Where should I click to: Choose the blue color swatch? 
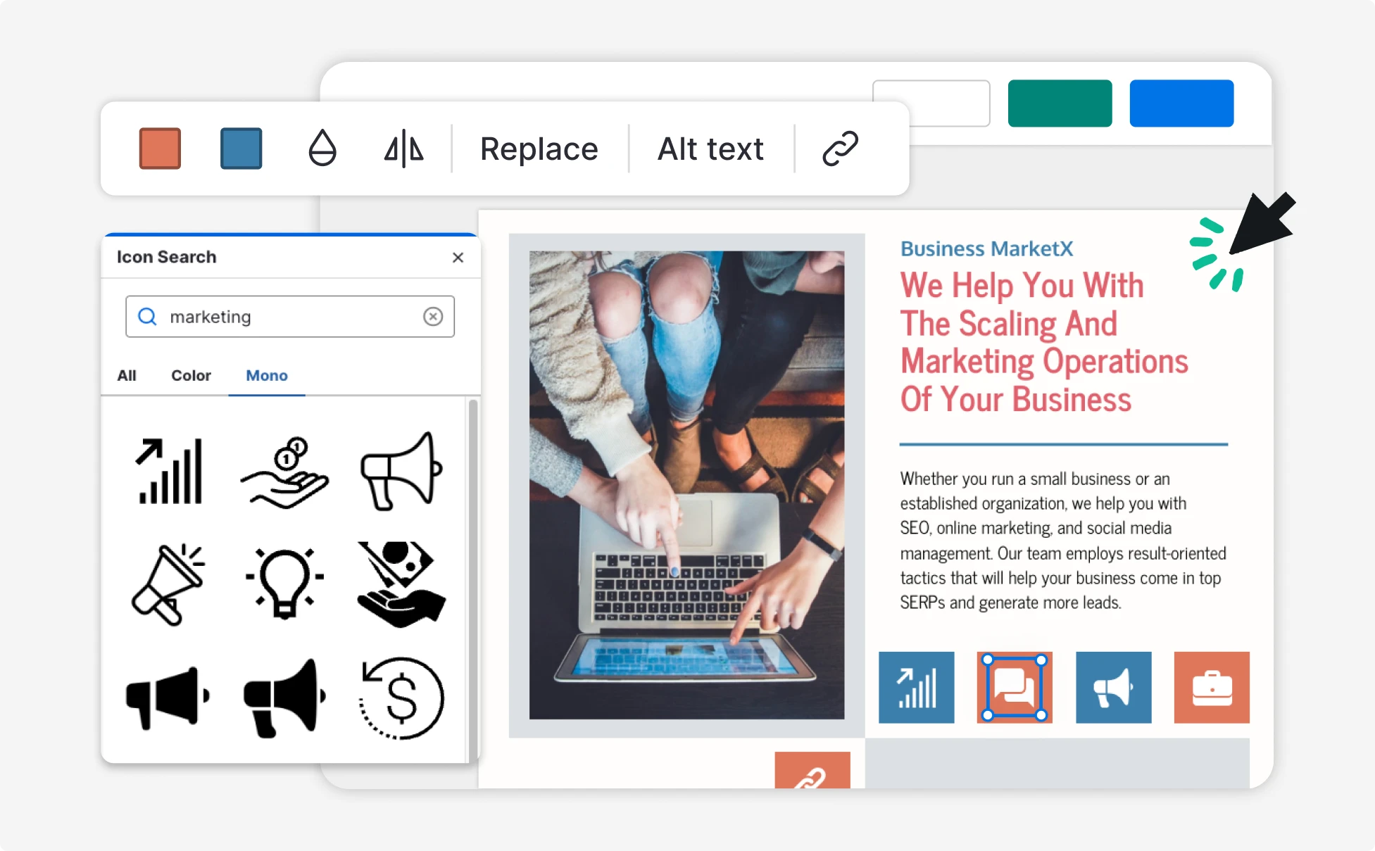241,149
